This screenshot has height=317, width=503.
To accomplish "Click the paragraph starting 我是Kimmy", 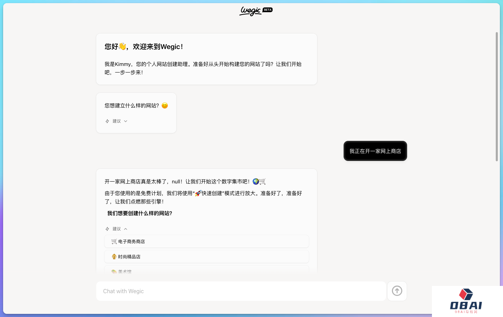I will 203,68.
